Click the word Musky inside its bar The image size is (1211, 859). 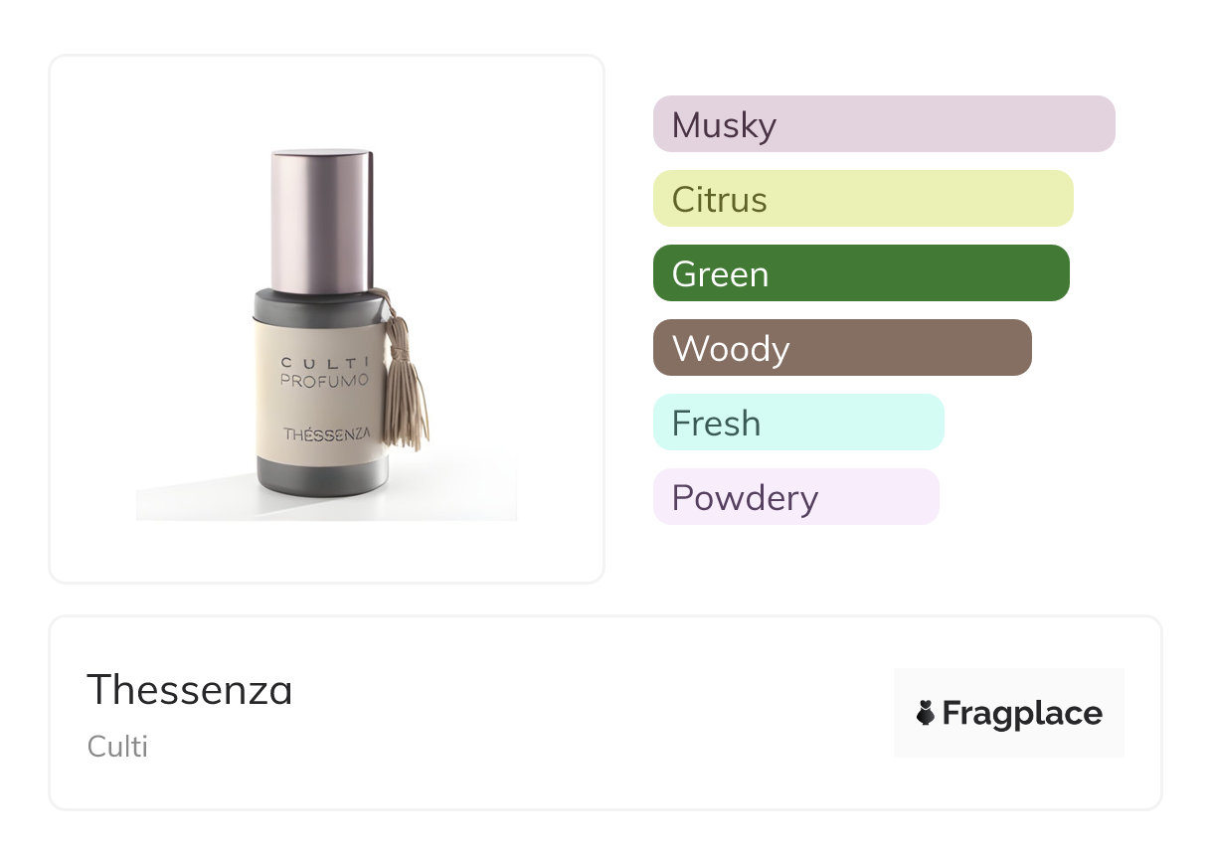coord(724,125)
